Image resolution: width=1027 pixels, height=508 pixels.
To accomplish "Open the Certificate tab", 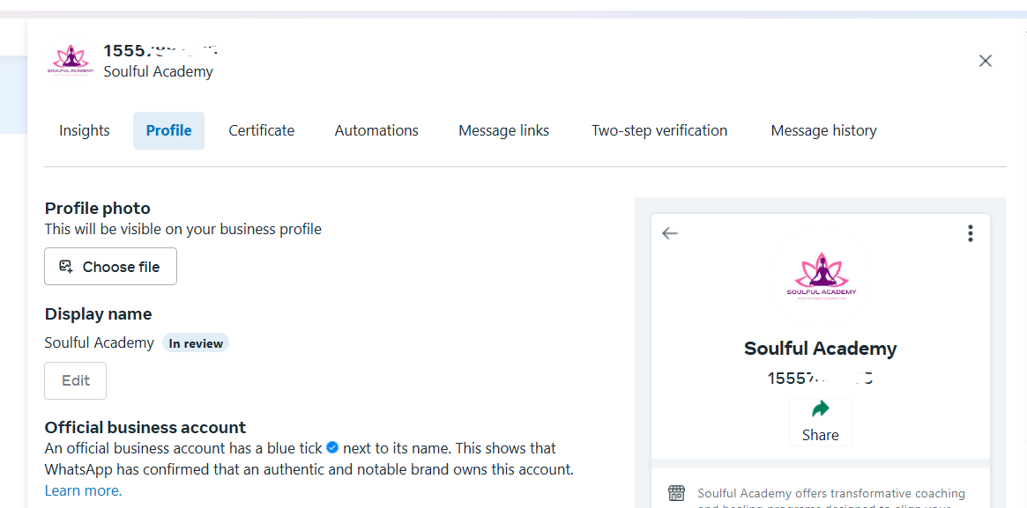I will (261, 131).
